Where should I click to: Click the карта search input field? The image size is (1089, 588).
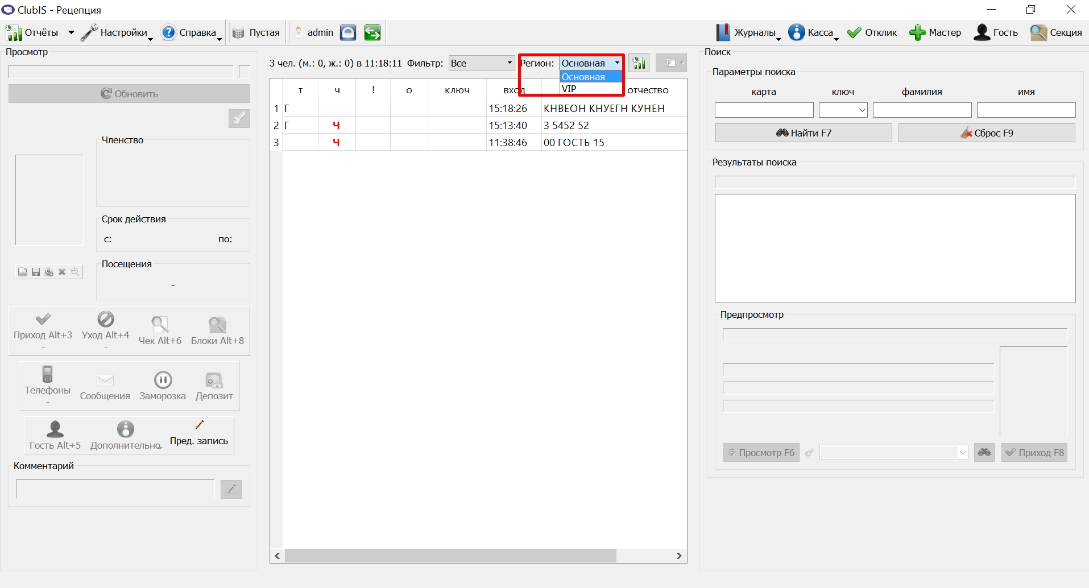(x=764, y=110)
